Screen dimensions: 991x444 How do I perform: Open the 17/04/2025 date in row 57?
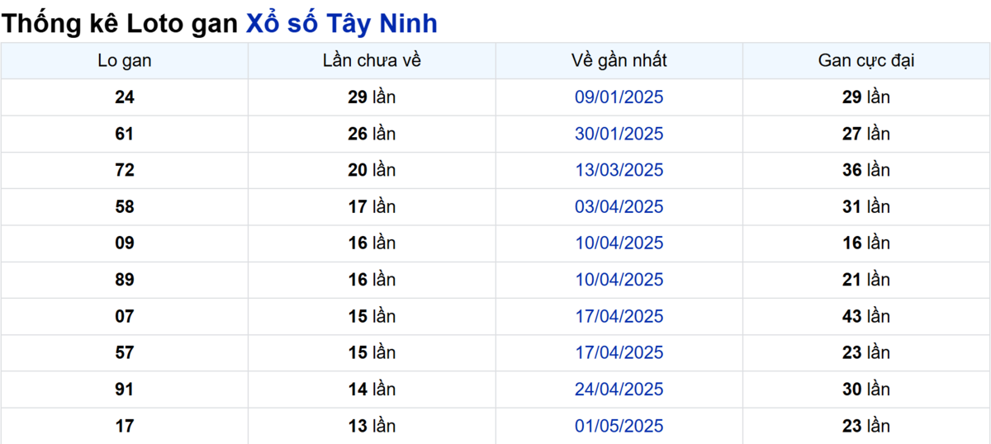click(619, 352)
